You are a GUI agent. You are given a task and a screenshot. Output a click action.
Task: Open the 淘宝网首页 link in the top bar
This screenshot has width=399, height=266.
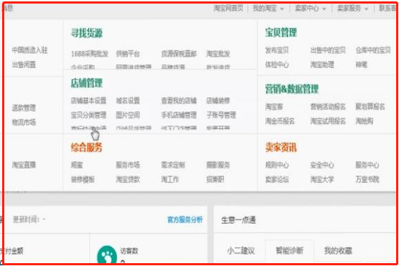pos(228,8)
